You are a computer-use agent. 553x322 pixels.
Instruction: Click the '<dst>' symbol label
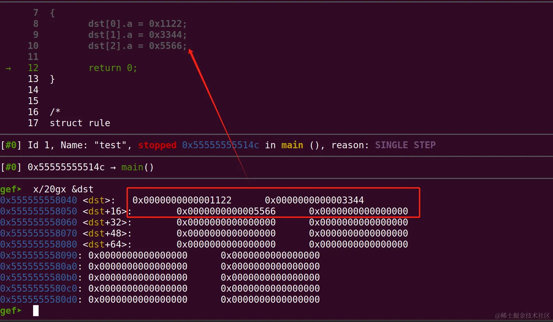[97, 200]
